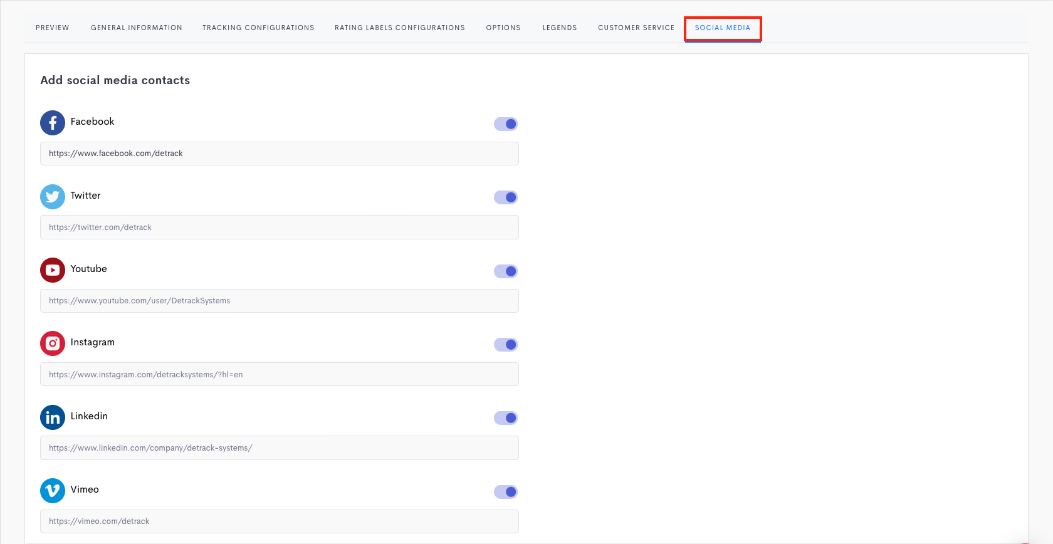The width and height of the screenshot is (1053, 544).
Task: Focus the Vimeo URL input
Action: coord(280,521)
